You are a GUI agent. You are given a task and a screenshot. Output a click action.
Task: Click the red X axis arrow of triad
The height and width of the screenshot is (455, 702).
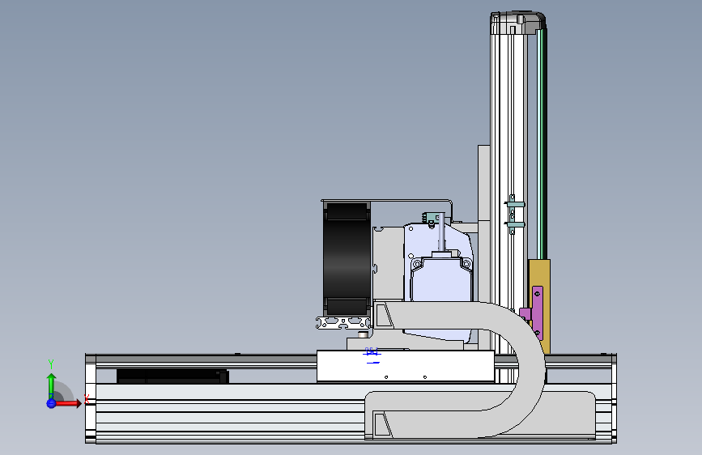tap(68, 403)
